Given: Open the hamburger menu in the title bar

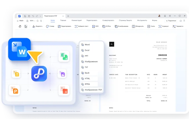Looking at the screenshot, I should (x=170, y=16).
